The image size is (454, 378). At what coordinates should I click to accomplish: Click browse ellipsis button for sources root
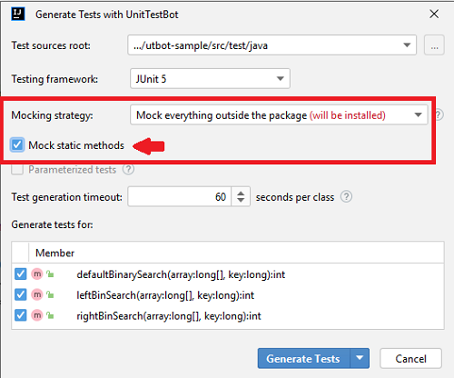434,45
